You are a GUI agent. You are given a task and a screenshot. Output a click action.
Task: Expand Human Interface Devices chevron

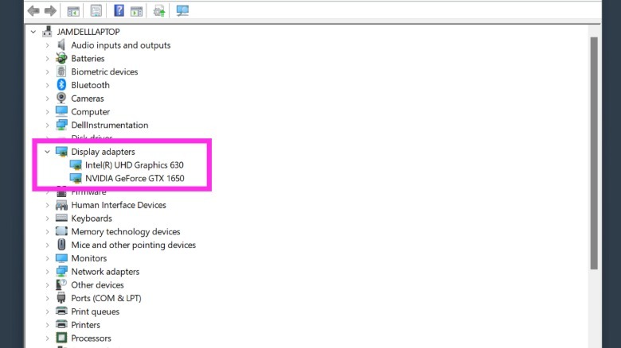pyautogui.click(x=47, y=205)
